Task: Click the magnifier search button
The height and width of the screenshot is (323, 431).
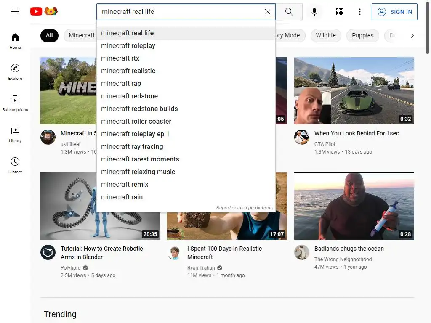Action: click(x=289, y=12)
